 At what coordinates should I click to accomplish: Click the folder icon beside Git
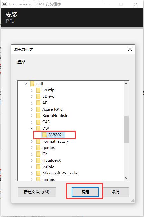(x=38, y=154)
